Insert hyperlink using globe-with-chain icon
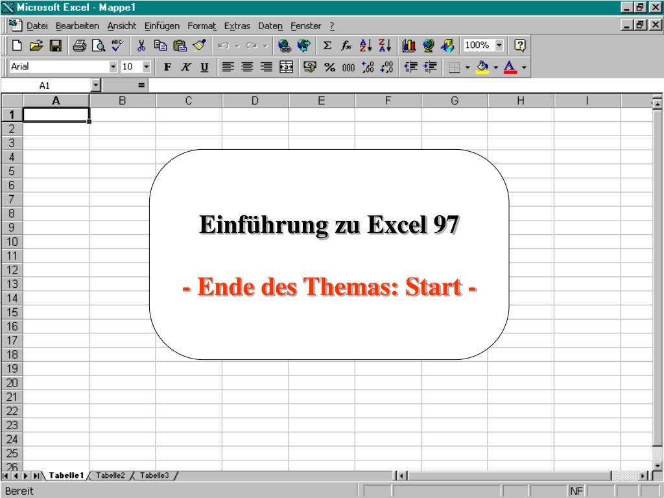Image resolution: width=664 pixels, height=498 pixels. (285, 45)
